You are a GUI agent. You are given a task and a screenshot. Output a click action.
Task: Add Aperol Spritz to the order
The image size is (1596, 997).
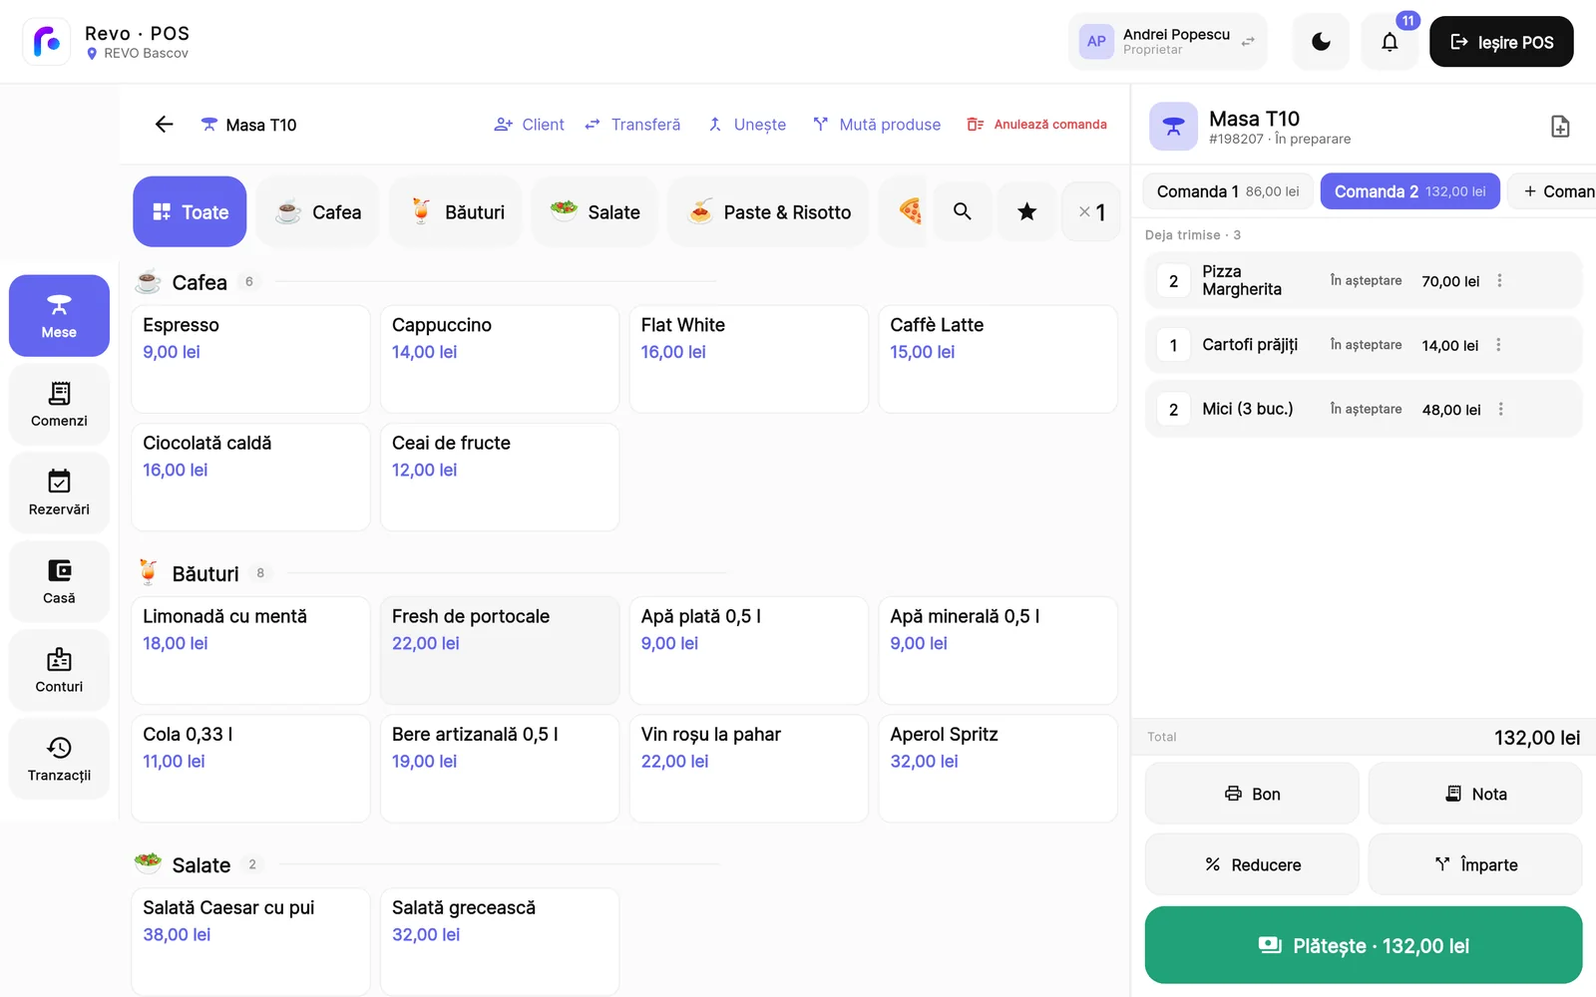(997, 769)
